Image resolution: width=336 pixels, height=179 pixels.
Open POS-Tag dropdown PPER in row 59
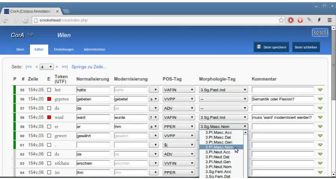point(179,127)
